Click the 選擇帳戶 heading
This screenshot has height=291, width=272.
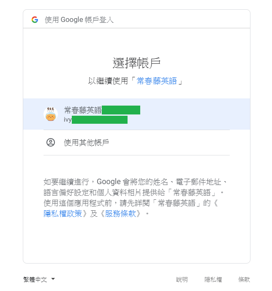[136, 63]
